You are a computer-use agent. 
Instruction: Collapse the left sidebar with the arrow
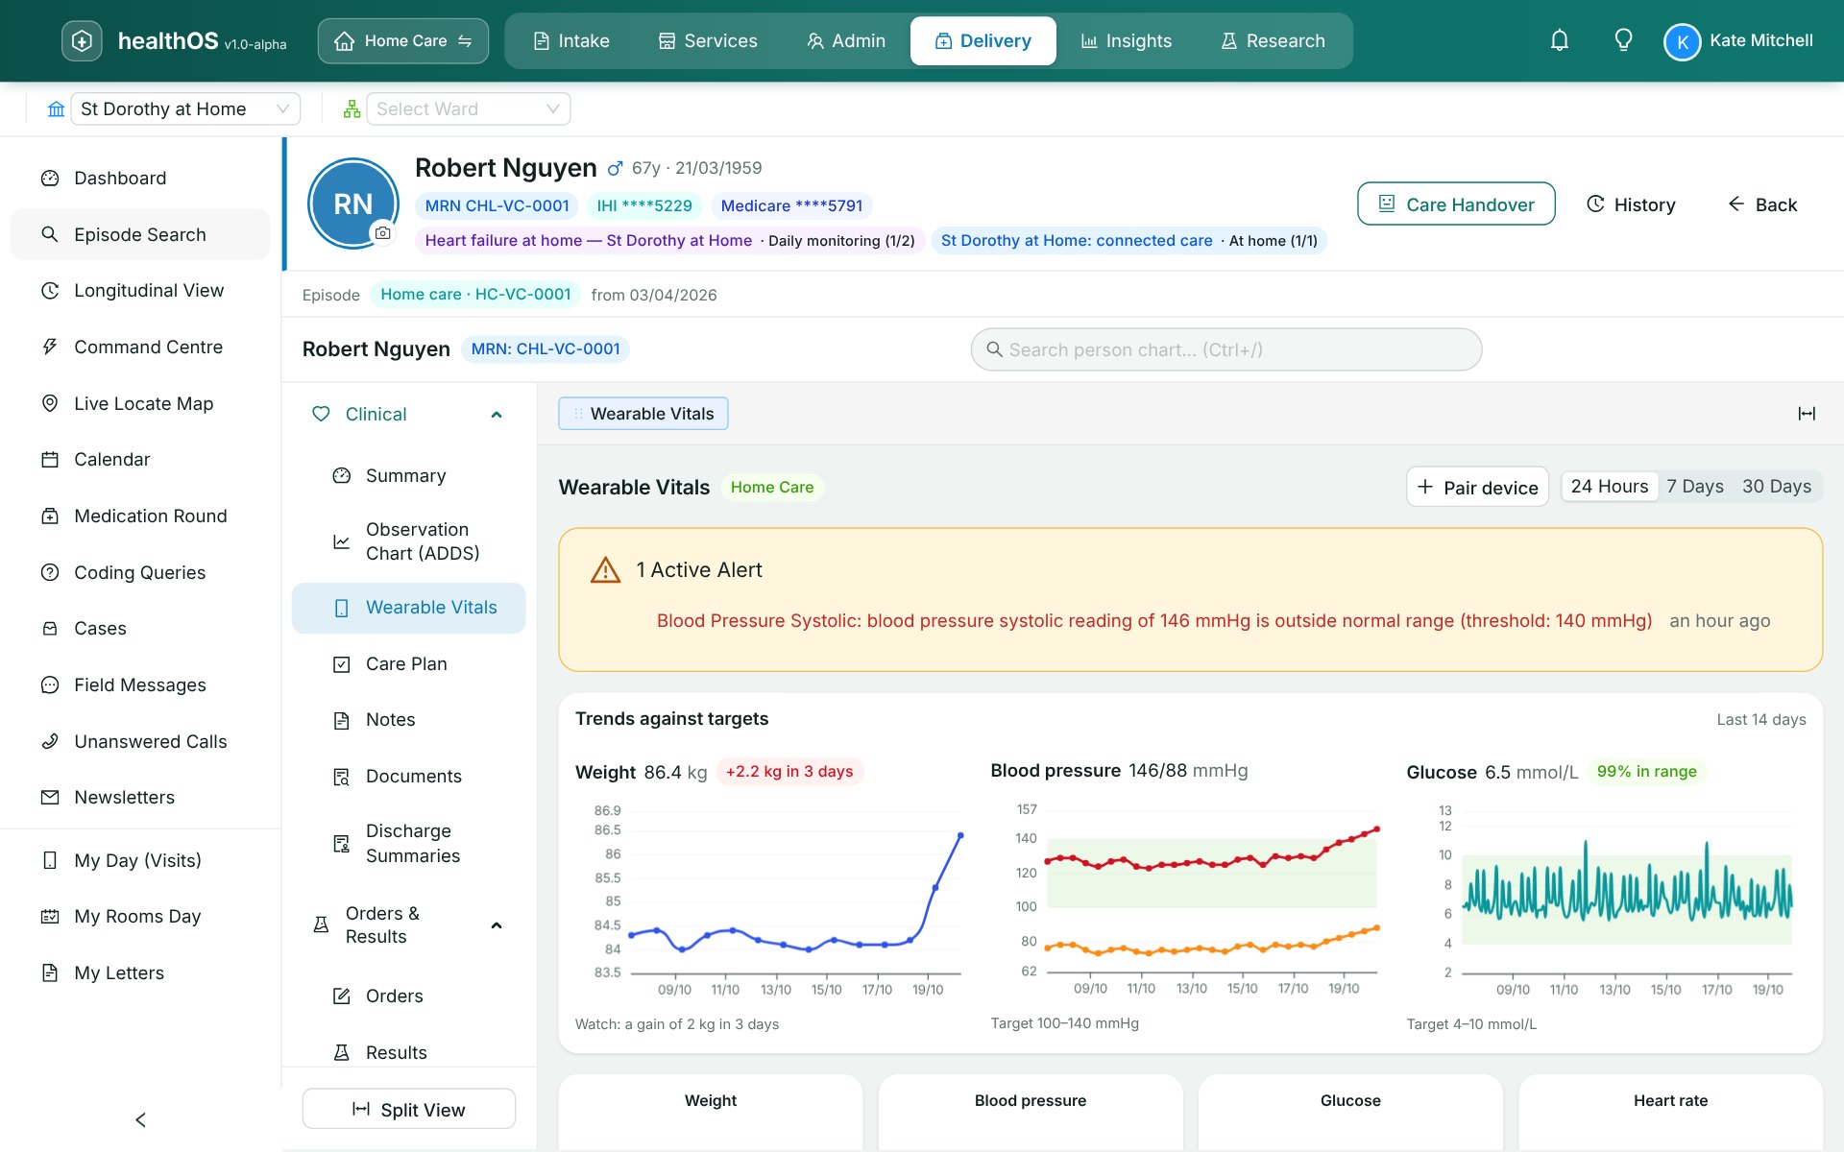coord(140,1119)
